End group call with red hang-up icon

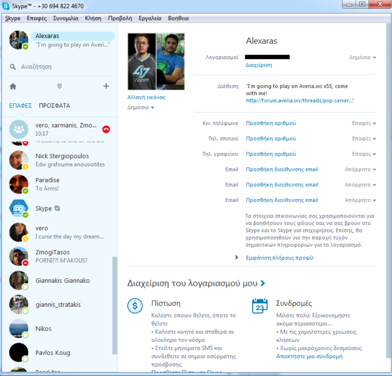tap(106, 129)
